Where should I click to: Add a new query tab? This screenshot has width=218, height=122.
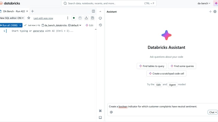[x=32, y=11]
